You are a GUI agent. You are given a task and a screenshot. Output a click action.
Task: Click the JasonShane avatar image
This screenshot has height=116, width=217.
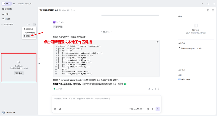point(4,113)
